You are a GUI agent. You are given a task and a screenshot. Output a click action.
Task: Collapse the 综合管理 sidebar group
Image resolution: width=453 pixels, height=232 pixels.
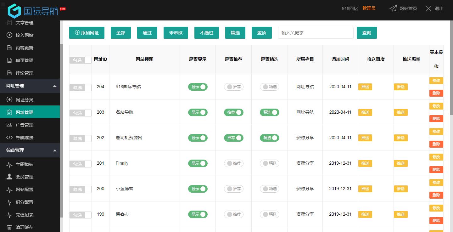point(30,150)
